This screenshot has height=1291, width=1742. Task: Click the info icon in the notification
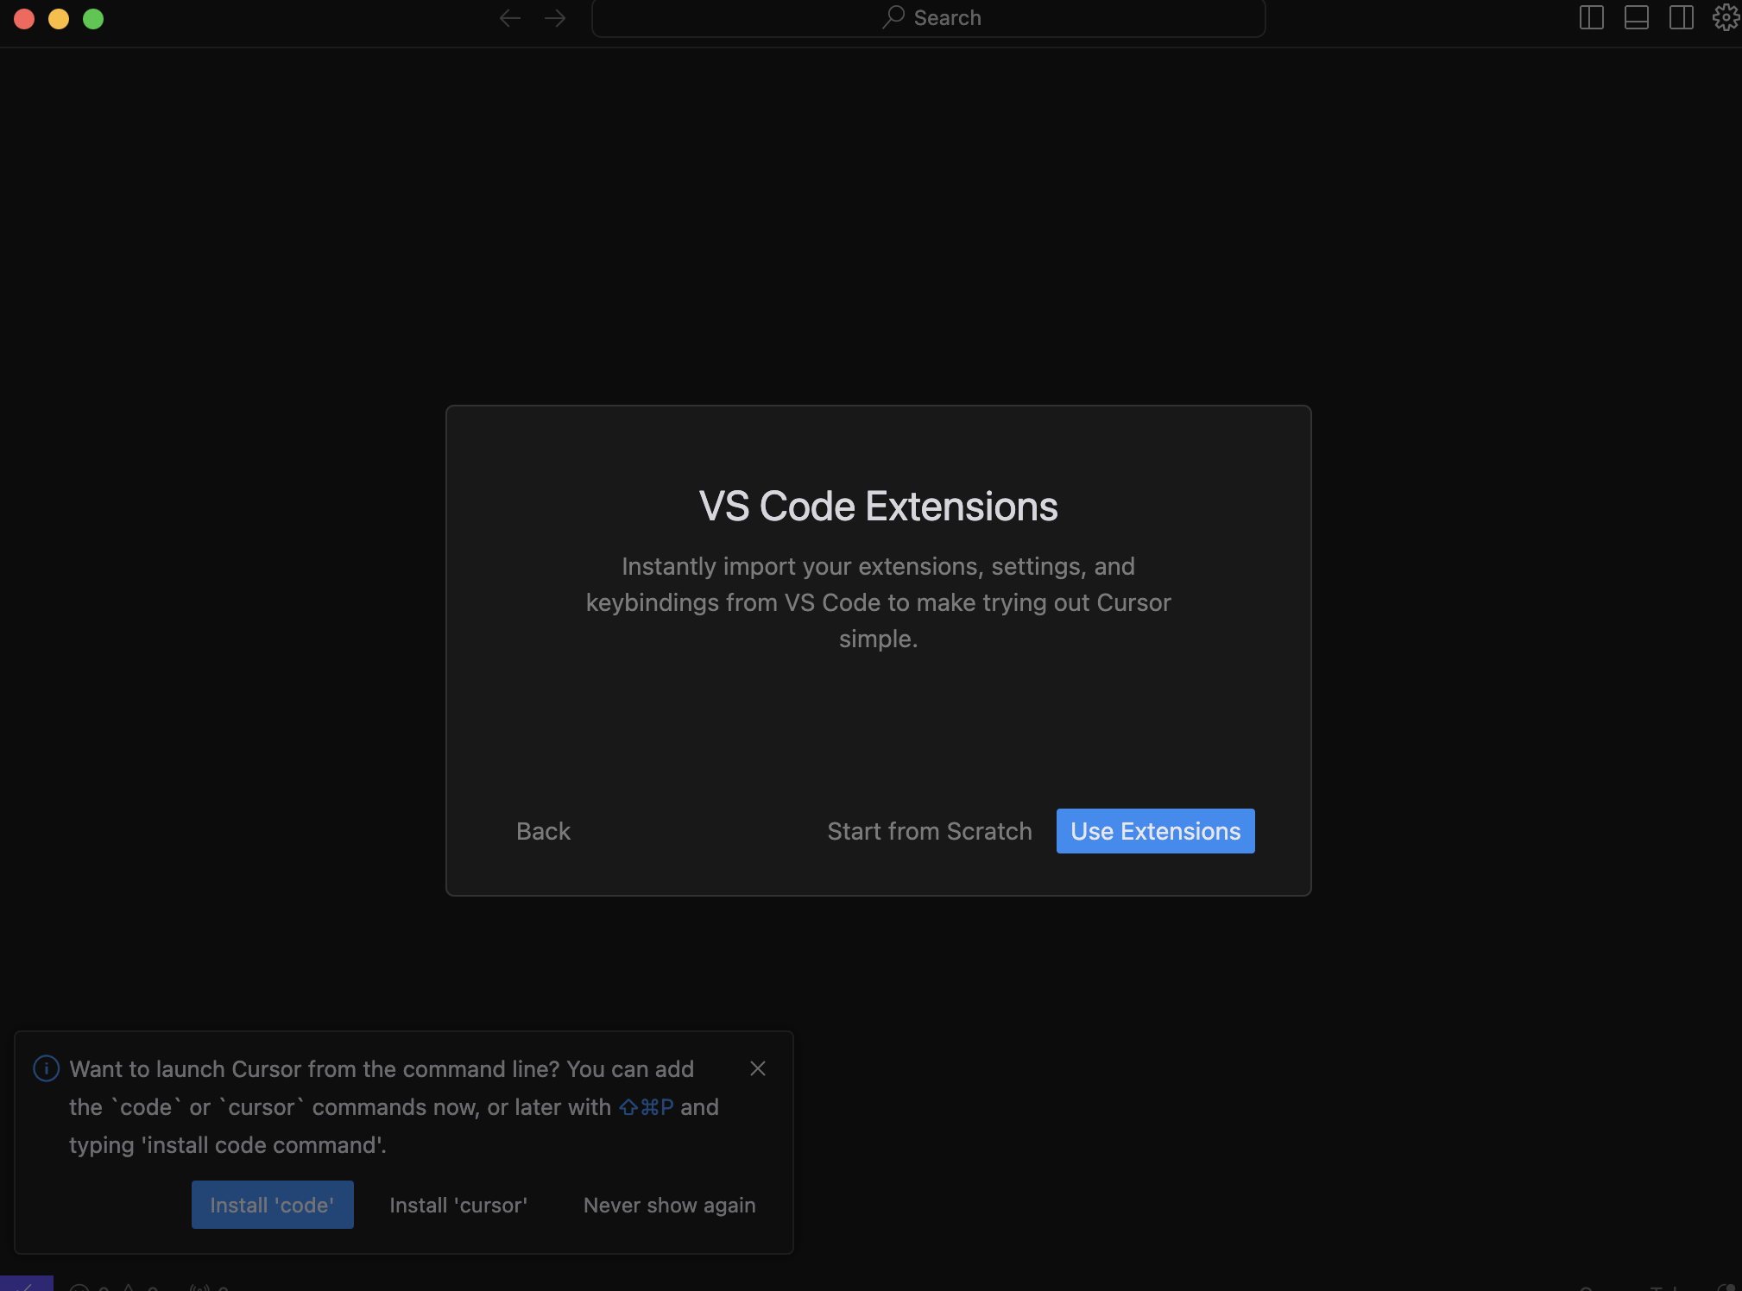[x=46, y=1068]
